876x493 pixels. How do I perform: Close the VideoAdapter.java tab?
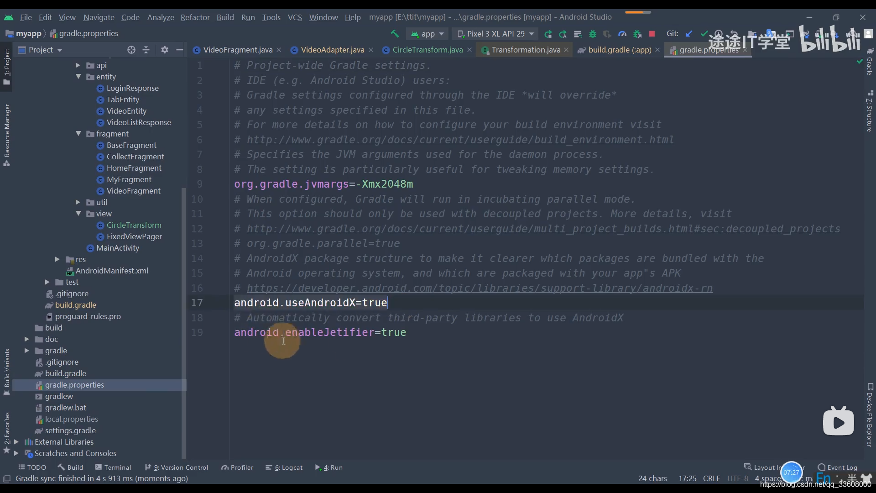pyautogui.click(x=371, y=50)
